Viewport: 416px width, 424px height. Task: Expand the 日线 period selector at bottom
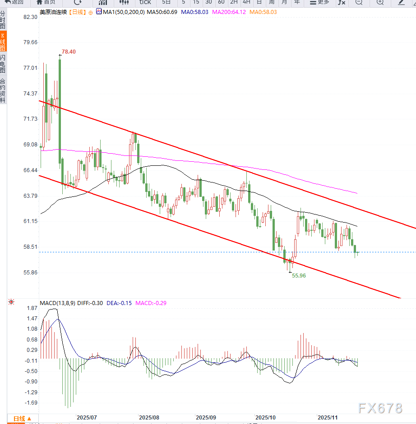coord(23,418)
